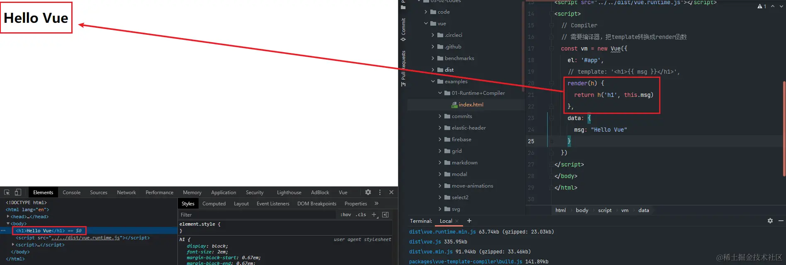
Task: Toggle the computed styles sidebar icon
Action: point(385,214)
